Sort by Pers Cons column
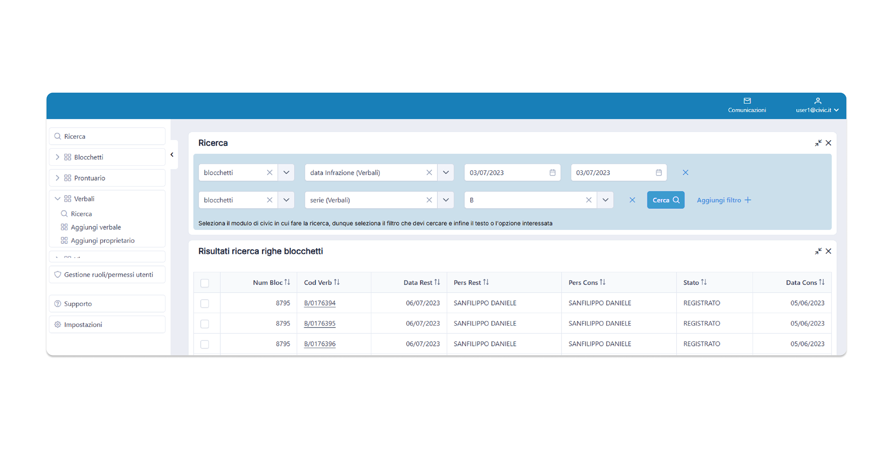The height and width of the screenshot is (454, 894). pyautogui.click(x=603, y=282)
